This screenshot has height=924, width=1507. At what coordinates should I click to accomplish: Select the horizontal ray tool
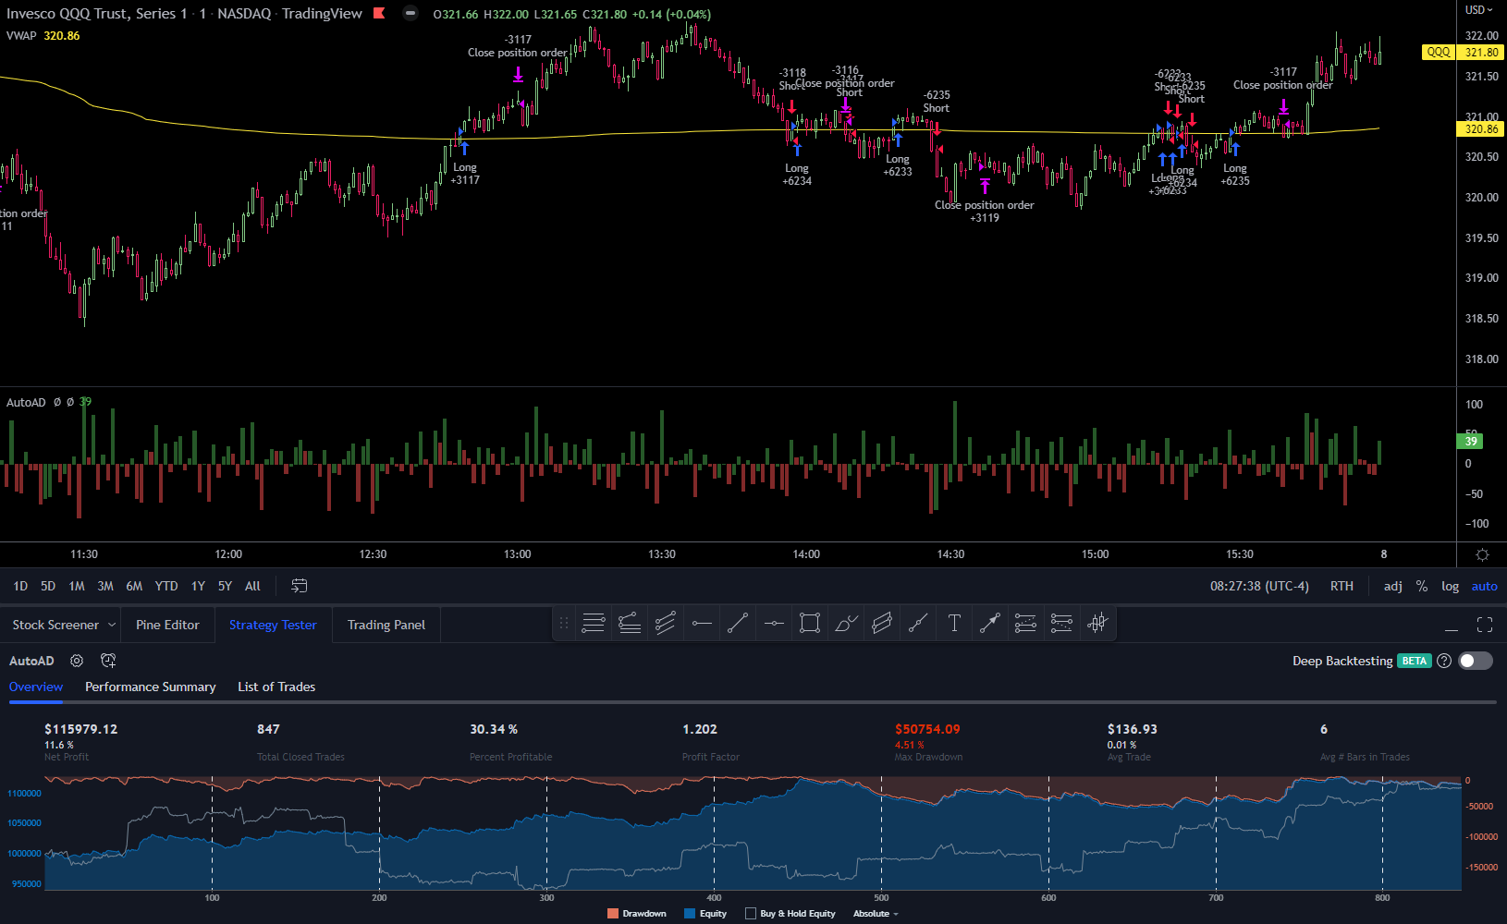[x=702, y=624]
